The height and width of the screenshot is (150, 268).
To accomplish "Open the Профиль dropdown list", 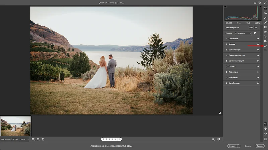I will tap(243, 33).
